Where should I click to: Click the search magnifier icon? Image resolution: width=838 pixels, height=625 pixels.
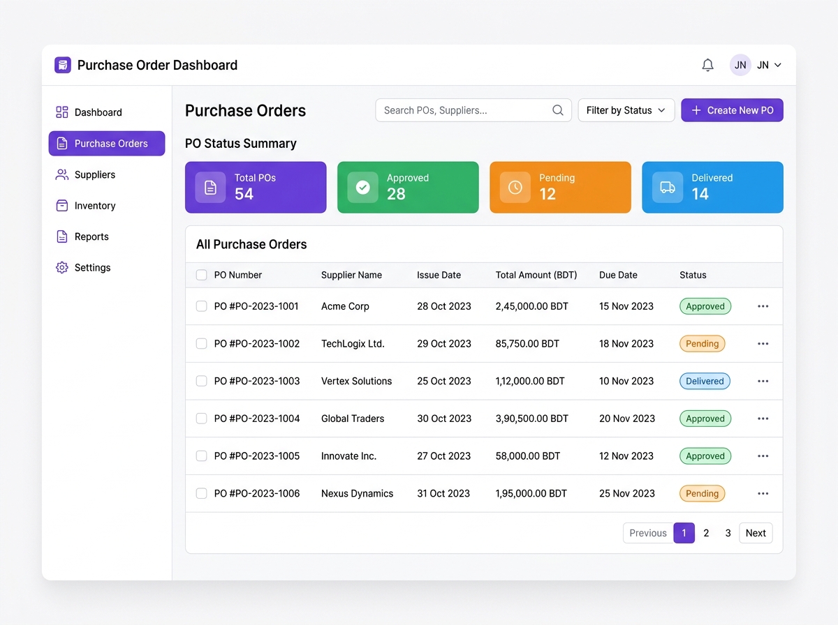(558, 110)
